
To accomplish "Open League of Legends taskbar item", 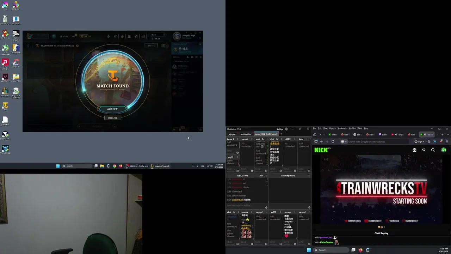I will tap(160, 166).
